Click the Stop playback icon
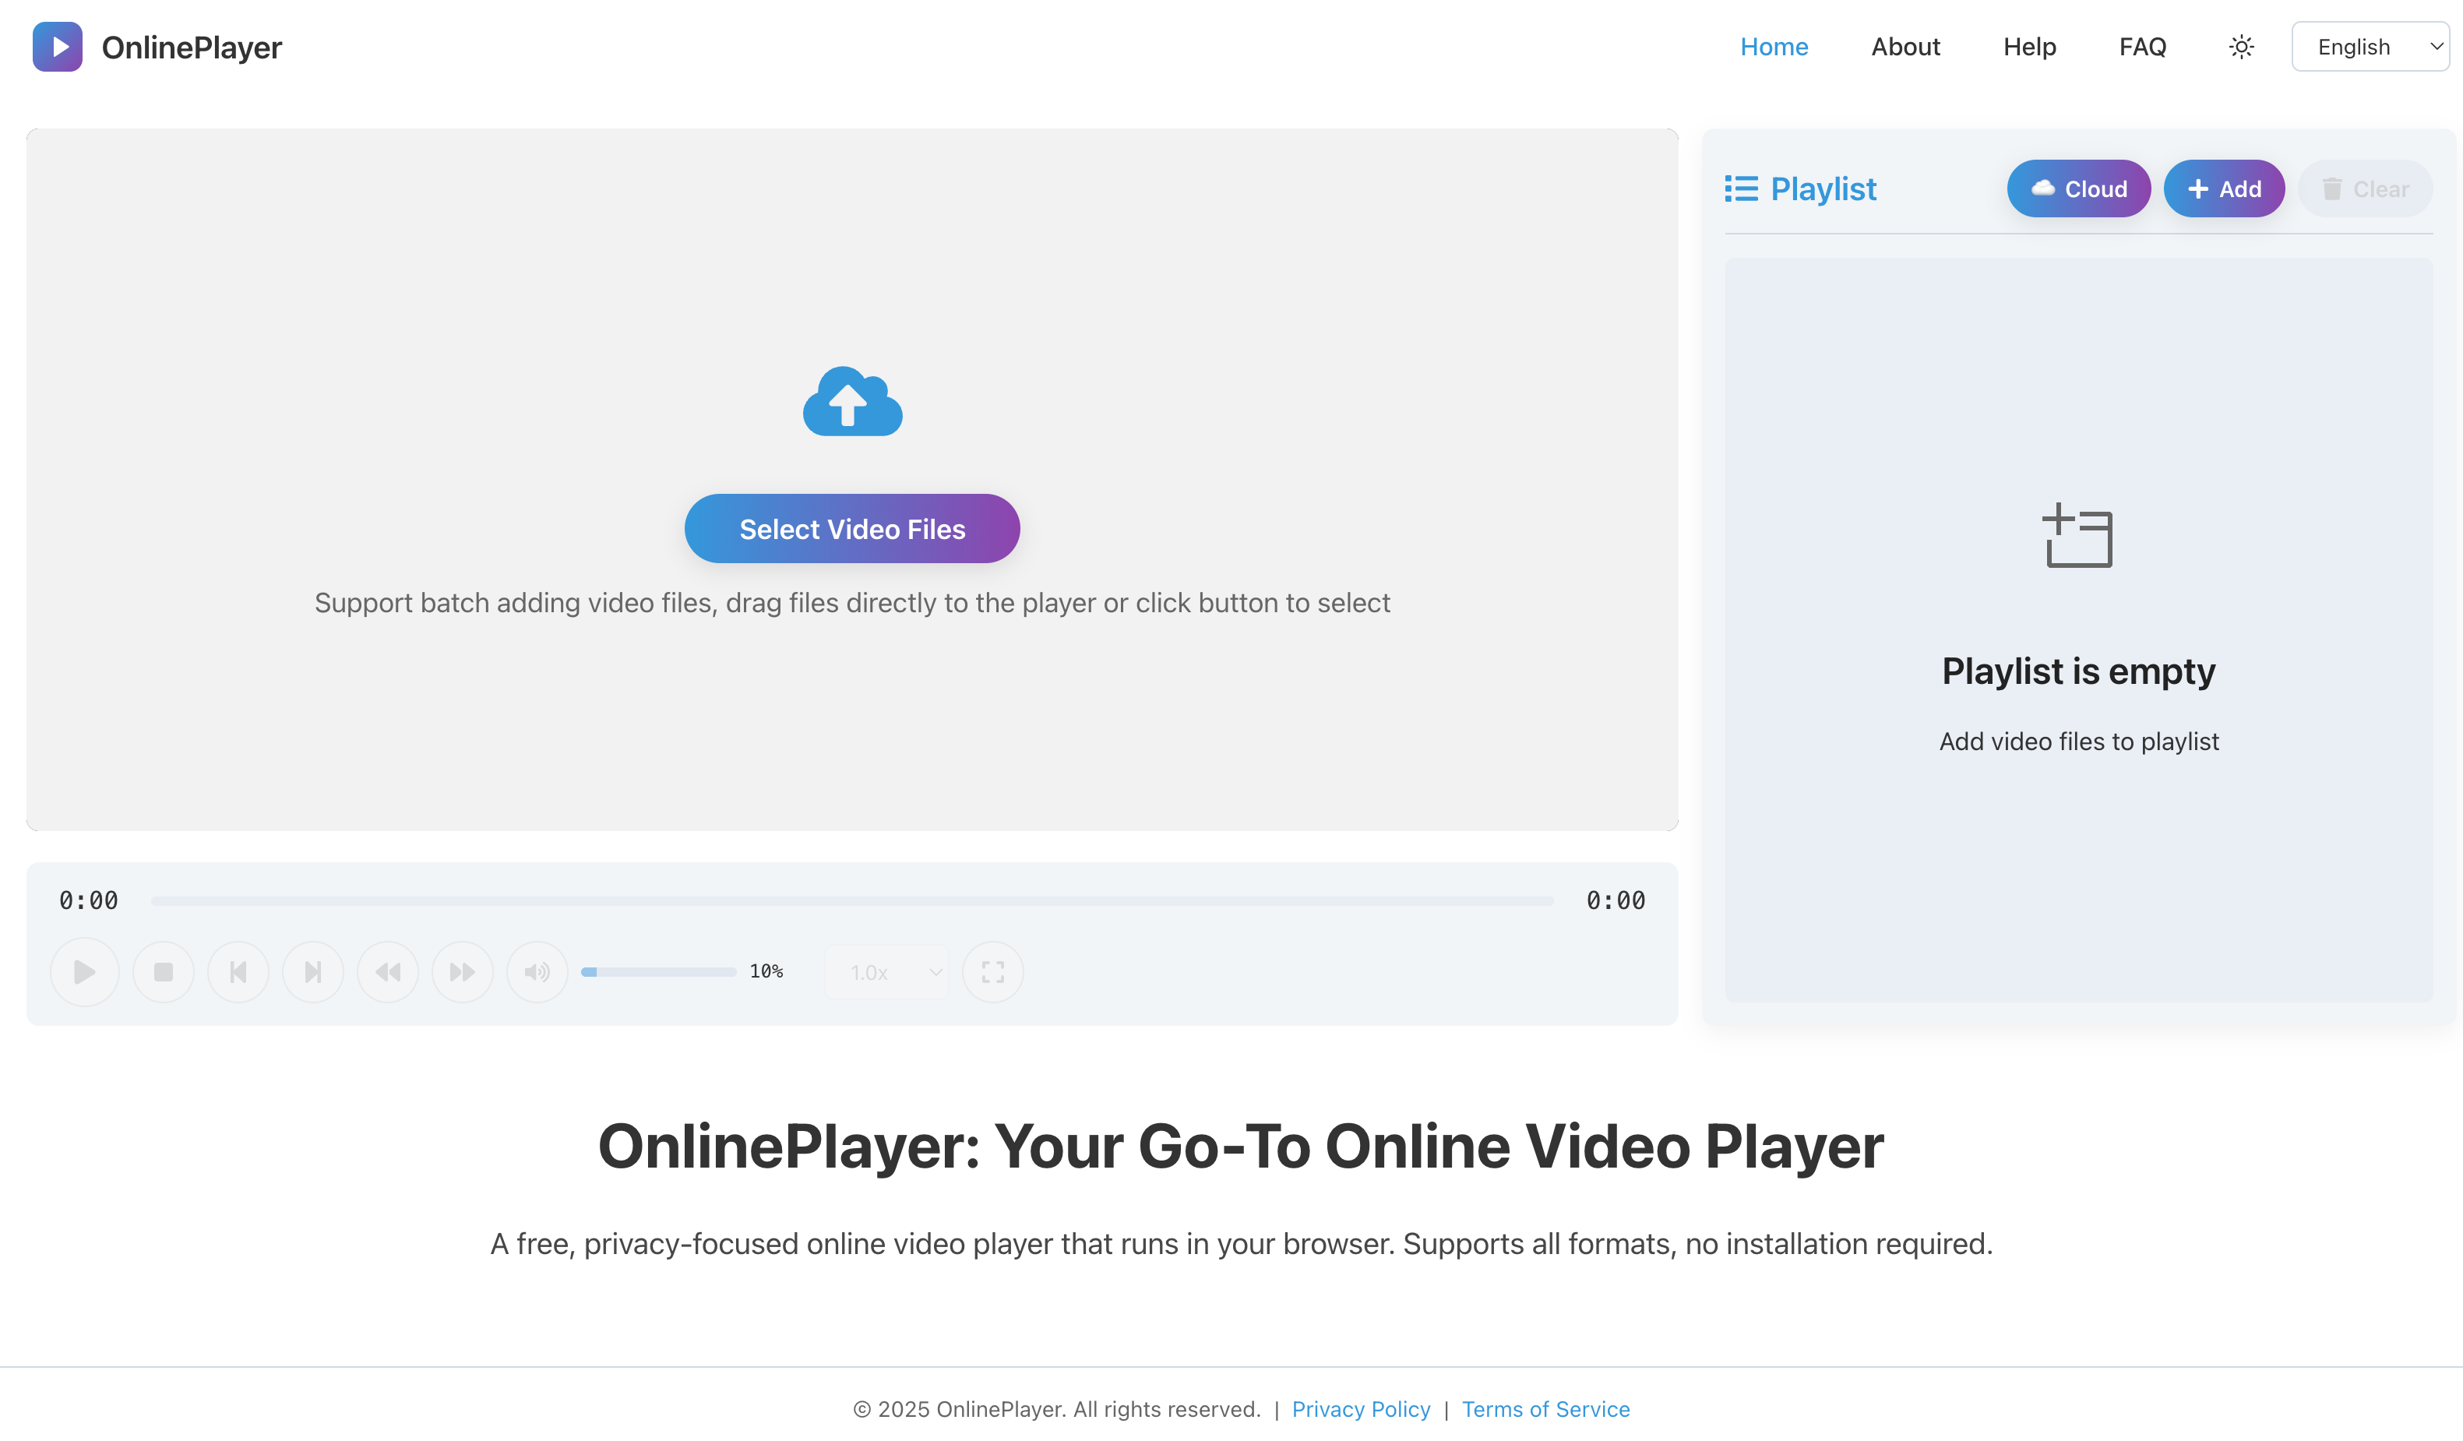Screen dimensions: 2463x1441 [x=162, y=971]
